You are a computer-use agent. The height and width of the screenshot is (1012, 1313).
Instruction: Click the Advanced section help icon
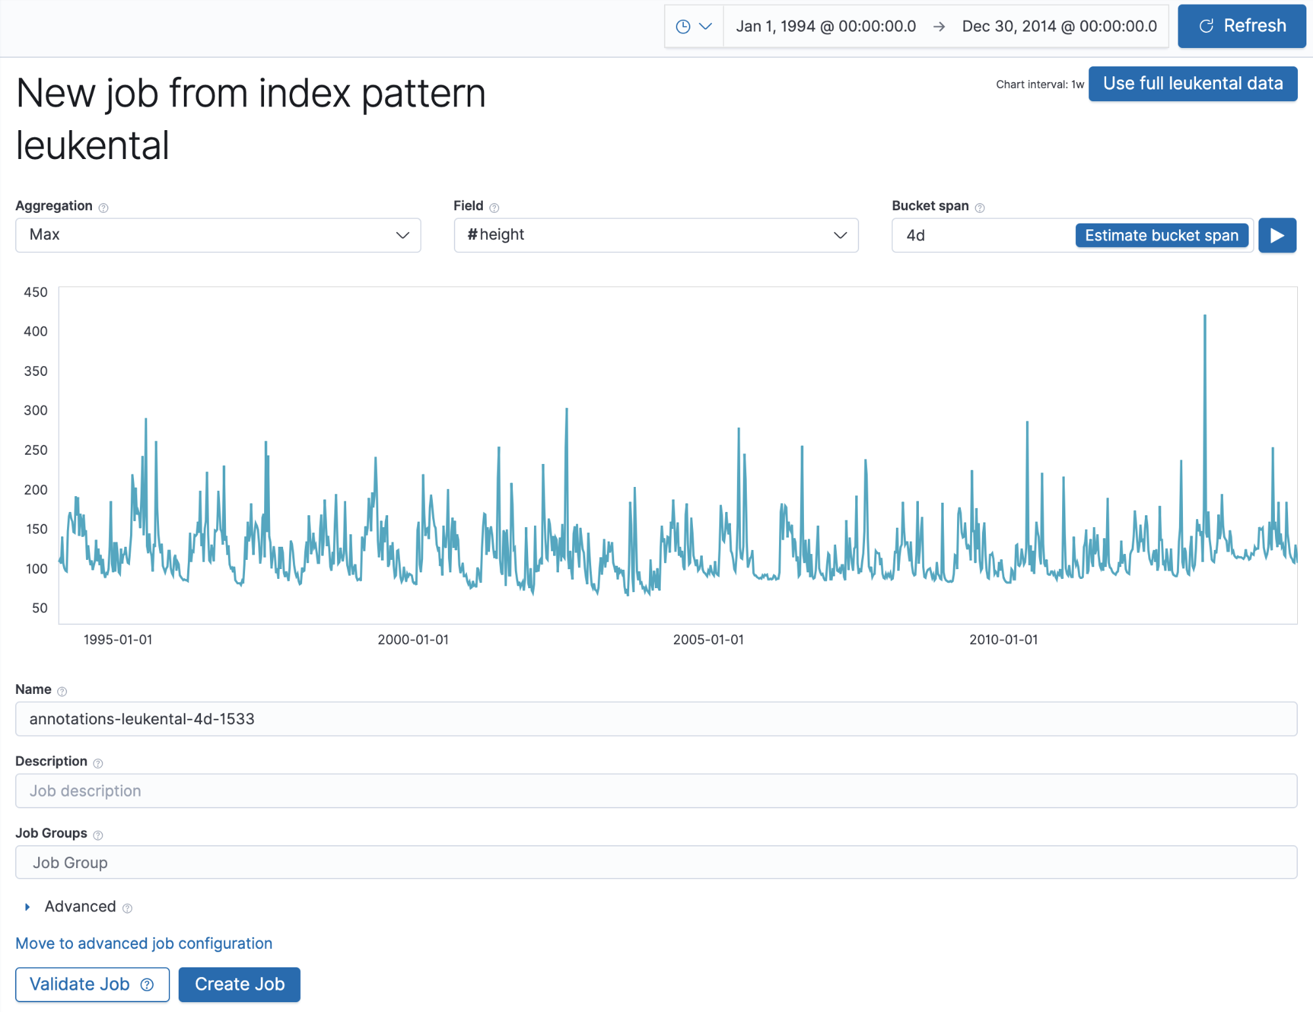(x=127, y=908)
